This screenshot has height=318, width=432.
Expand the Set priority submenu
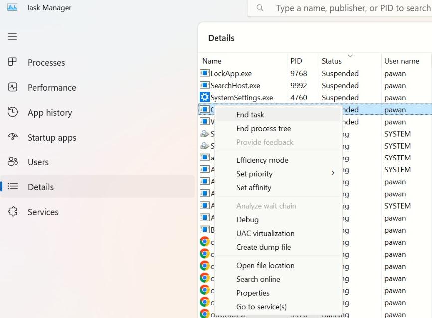(x=333, y=174)
